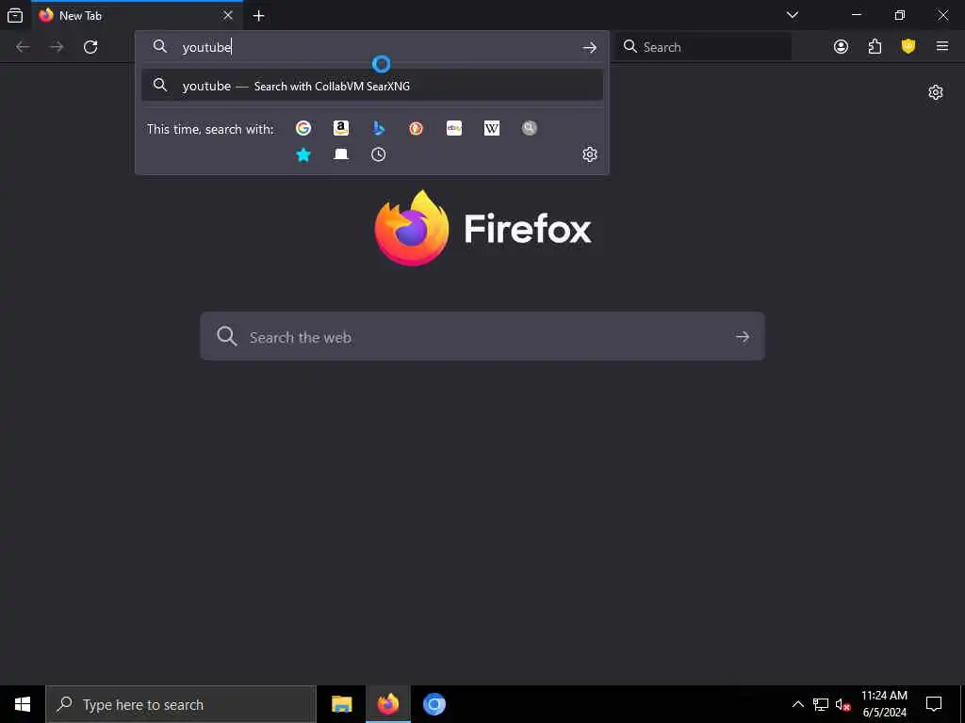Click the toolbar Search box
The width and height of the screenshot is (965, 723).
703,47
